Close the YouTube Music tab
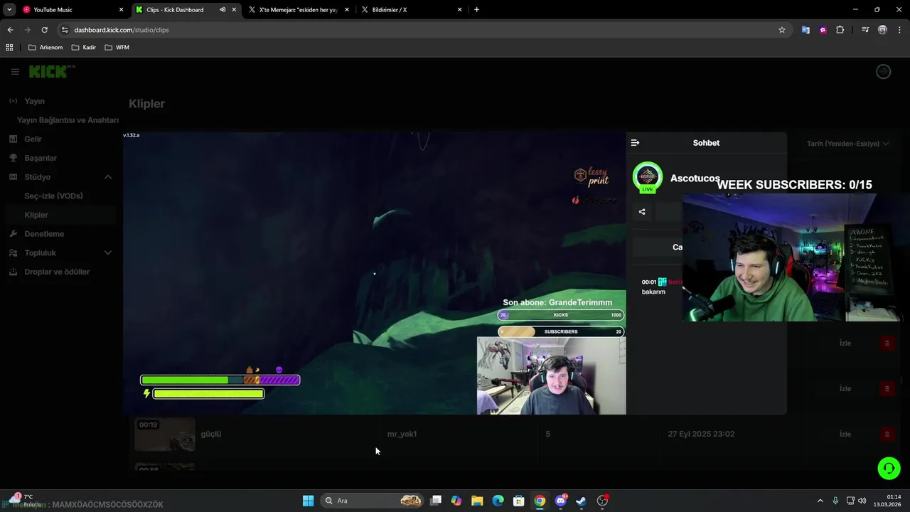This screenshot has width=910, height=512. (121, 10)
